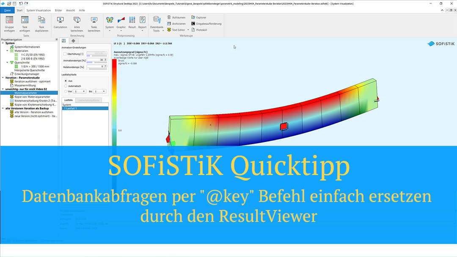Click the Aufräumen trash icon
The width and height of the screenshot is (457, 257).
coord(169,17)
